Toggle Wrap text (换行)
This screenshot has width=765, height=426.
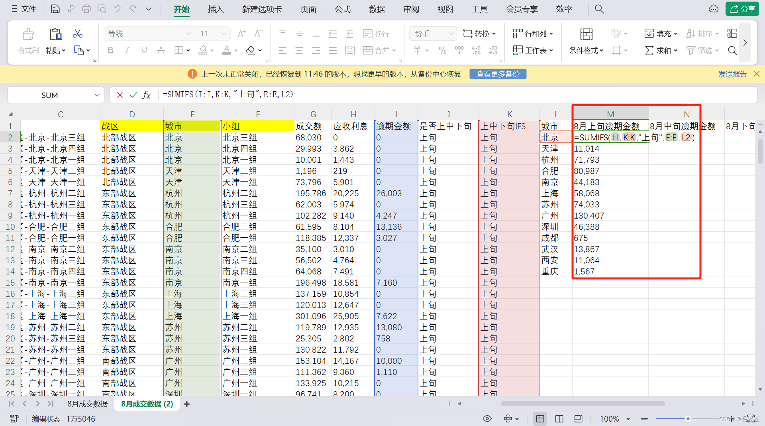376,34
